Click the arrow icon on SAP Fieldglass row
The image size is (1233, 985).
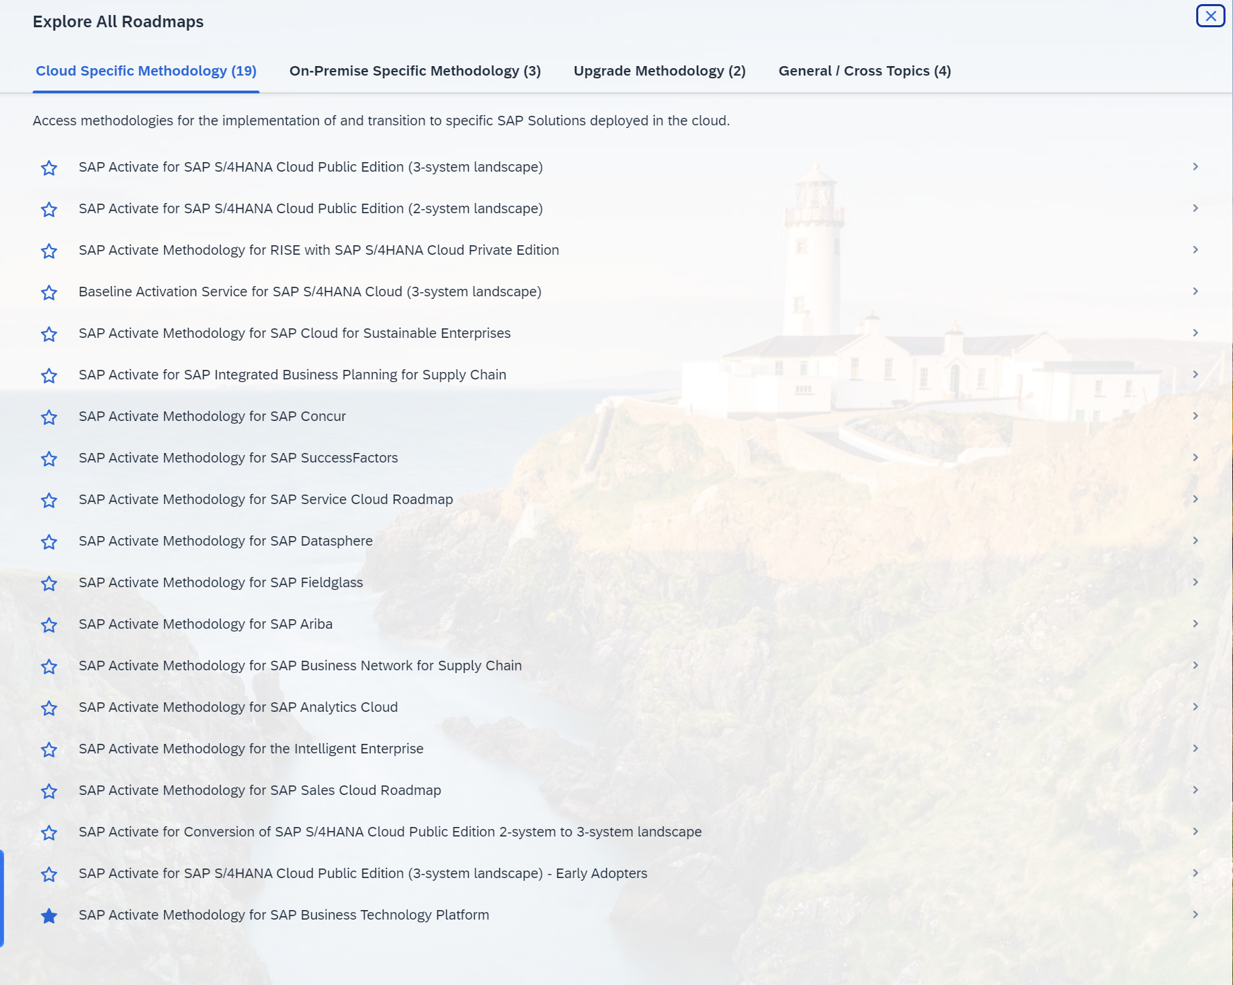[x=1196, y=582]
